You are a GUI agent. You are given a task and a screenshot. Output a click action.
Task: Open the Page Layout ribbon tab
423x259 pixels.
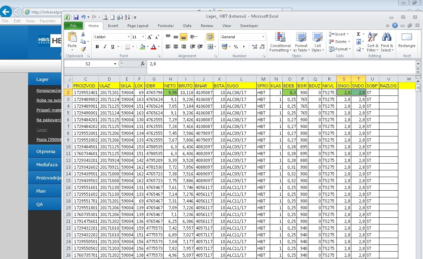[138, 26]
